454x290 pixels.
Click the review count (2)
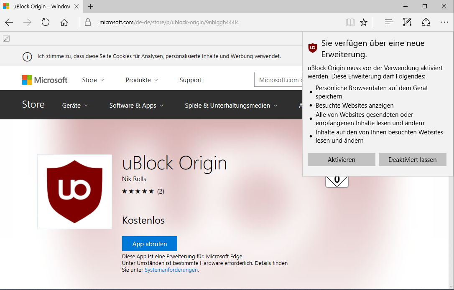(x=161, y=192)
